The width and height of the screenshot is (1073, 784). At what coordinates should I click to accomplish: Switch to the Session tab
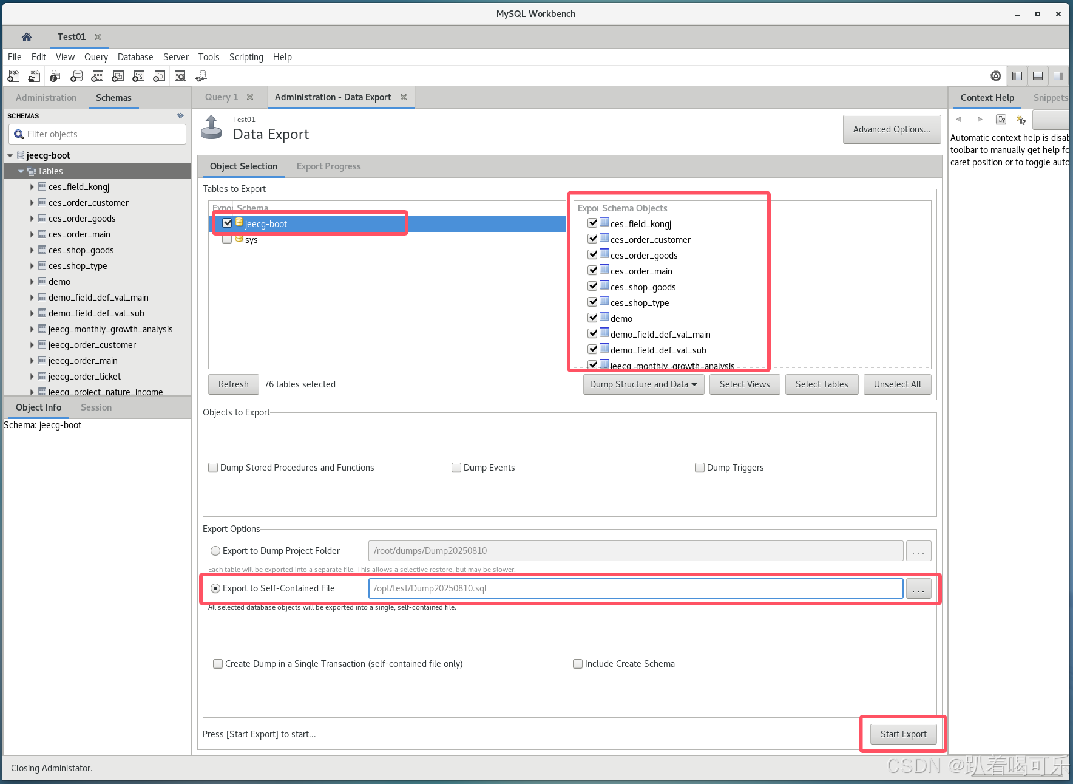click(96, 407)
